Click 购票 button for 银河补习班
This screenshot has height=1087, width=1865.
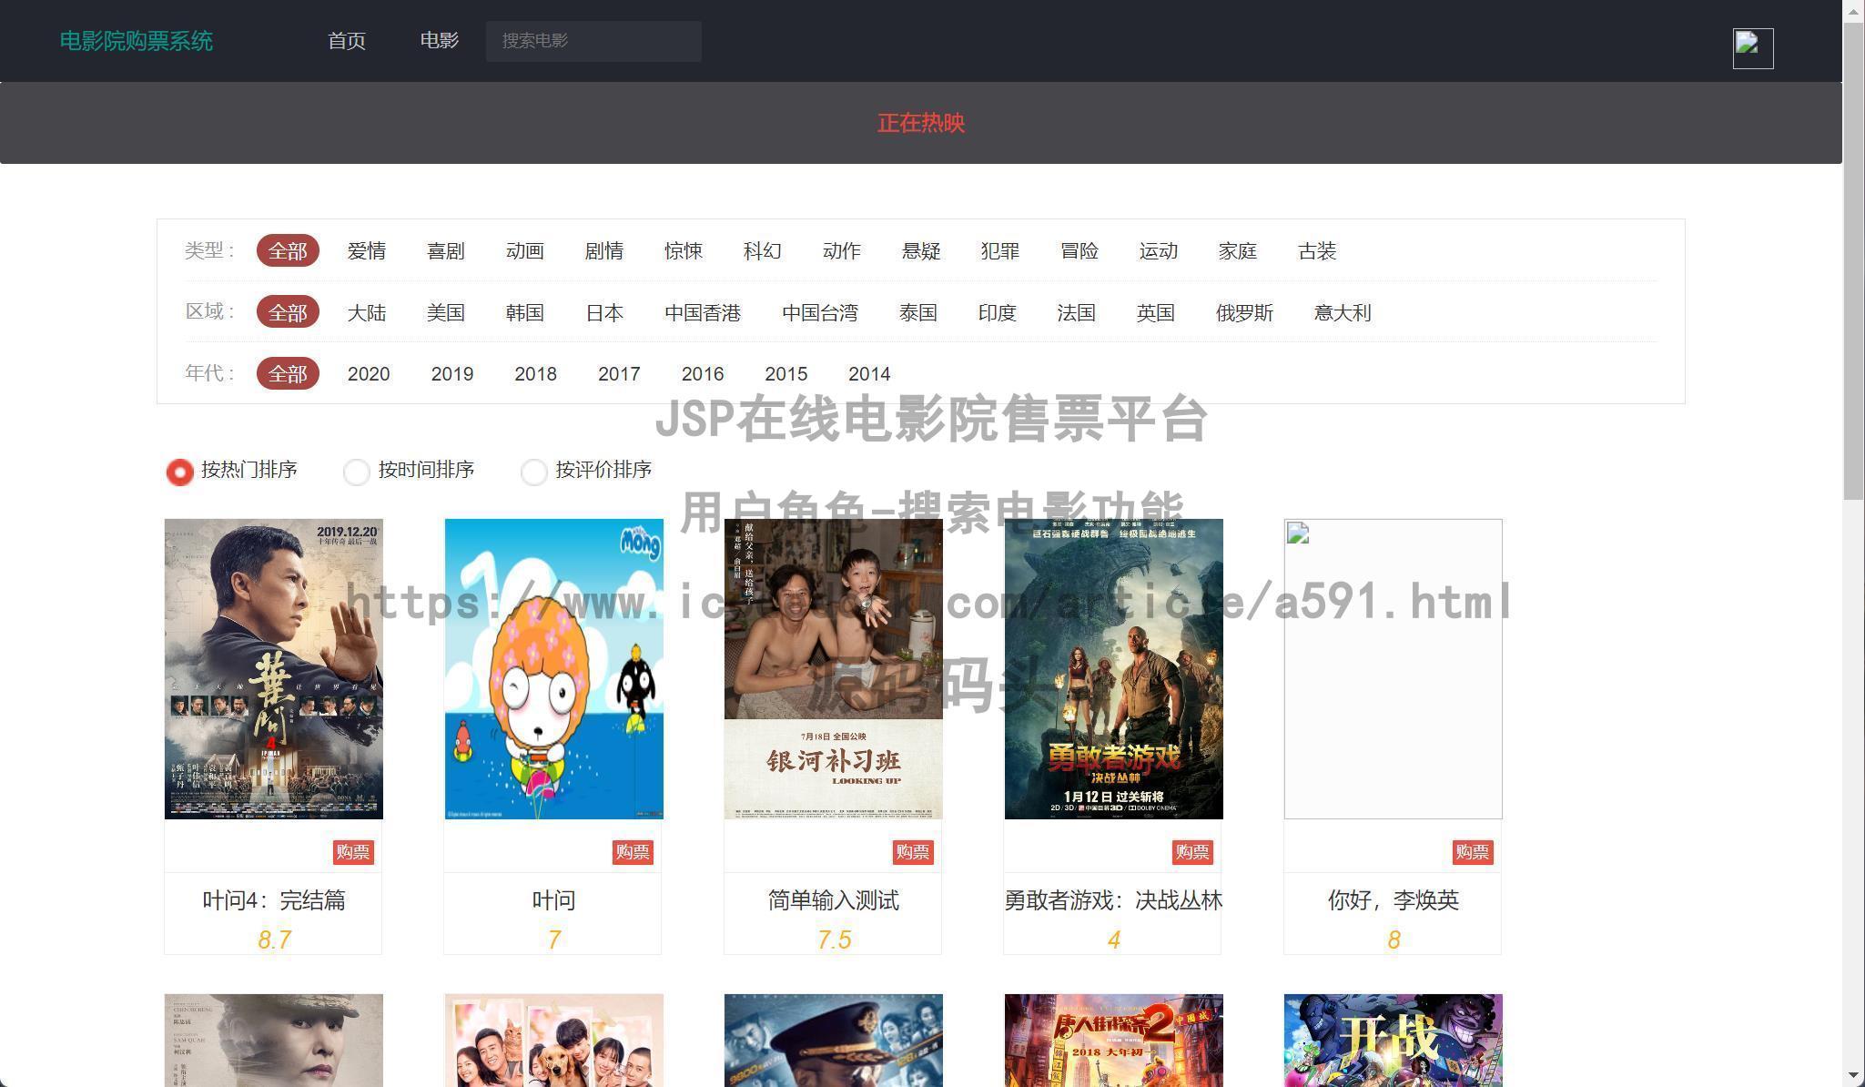913,853
